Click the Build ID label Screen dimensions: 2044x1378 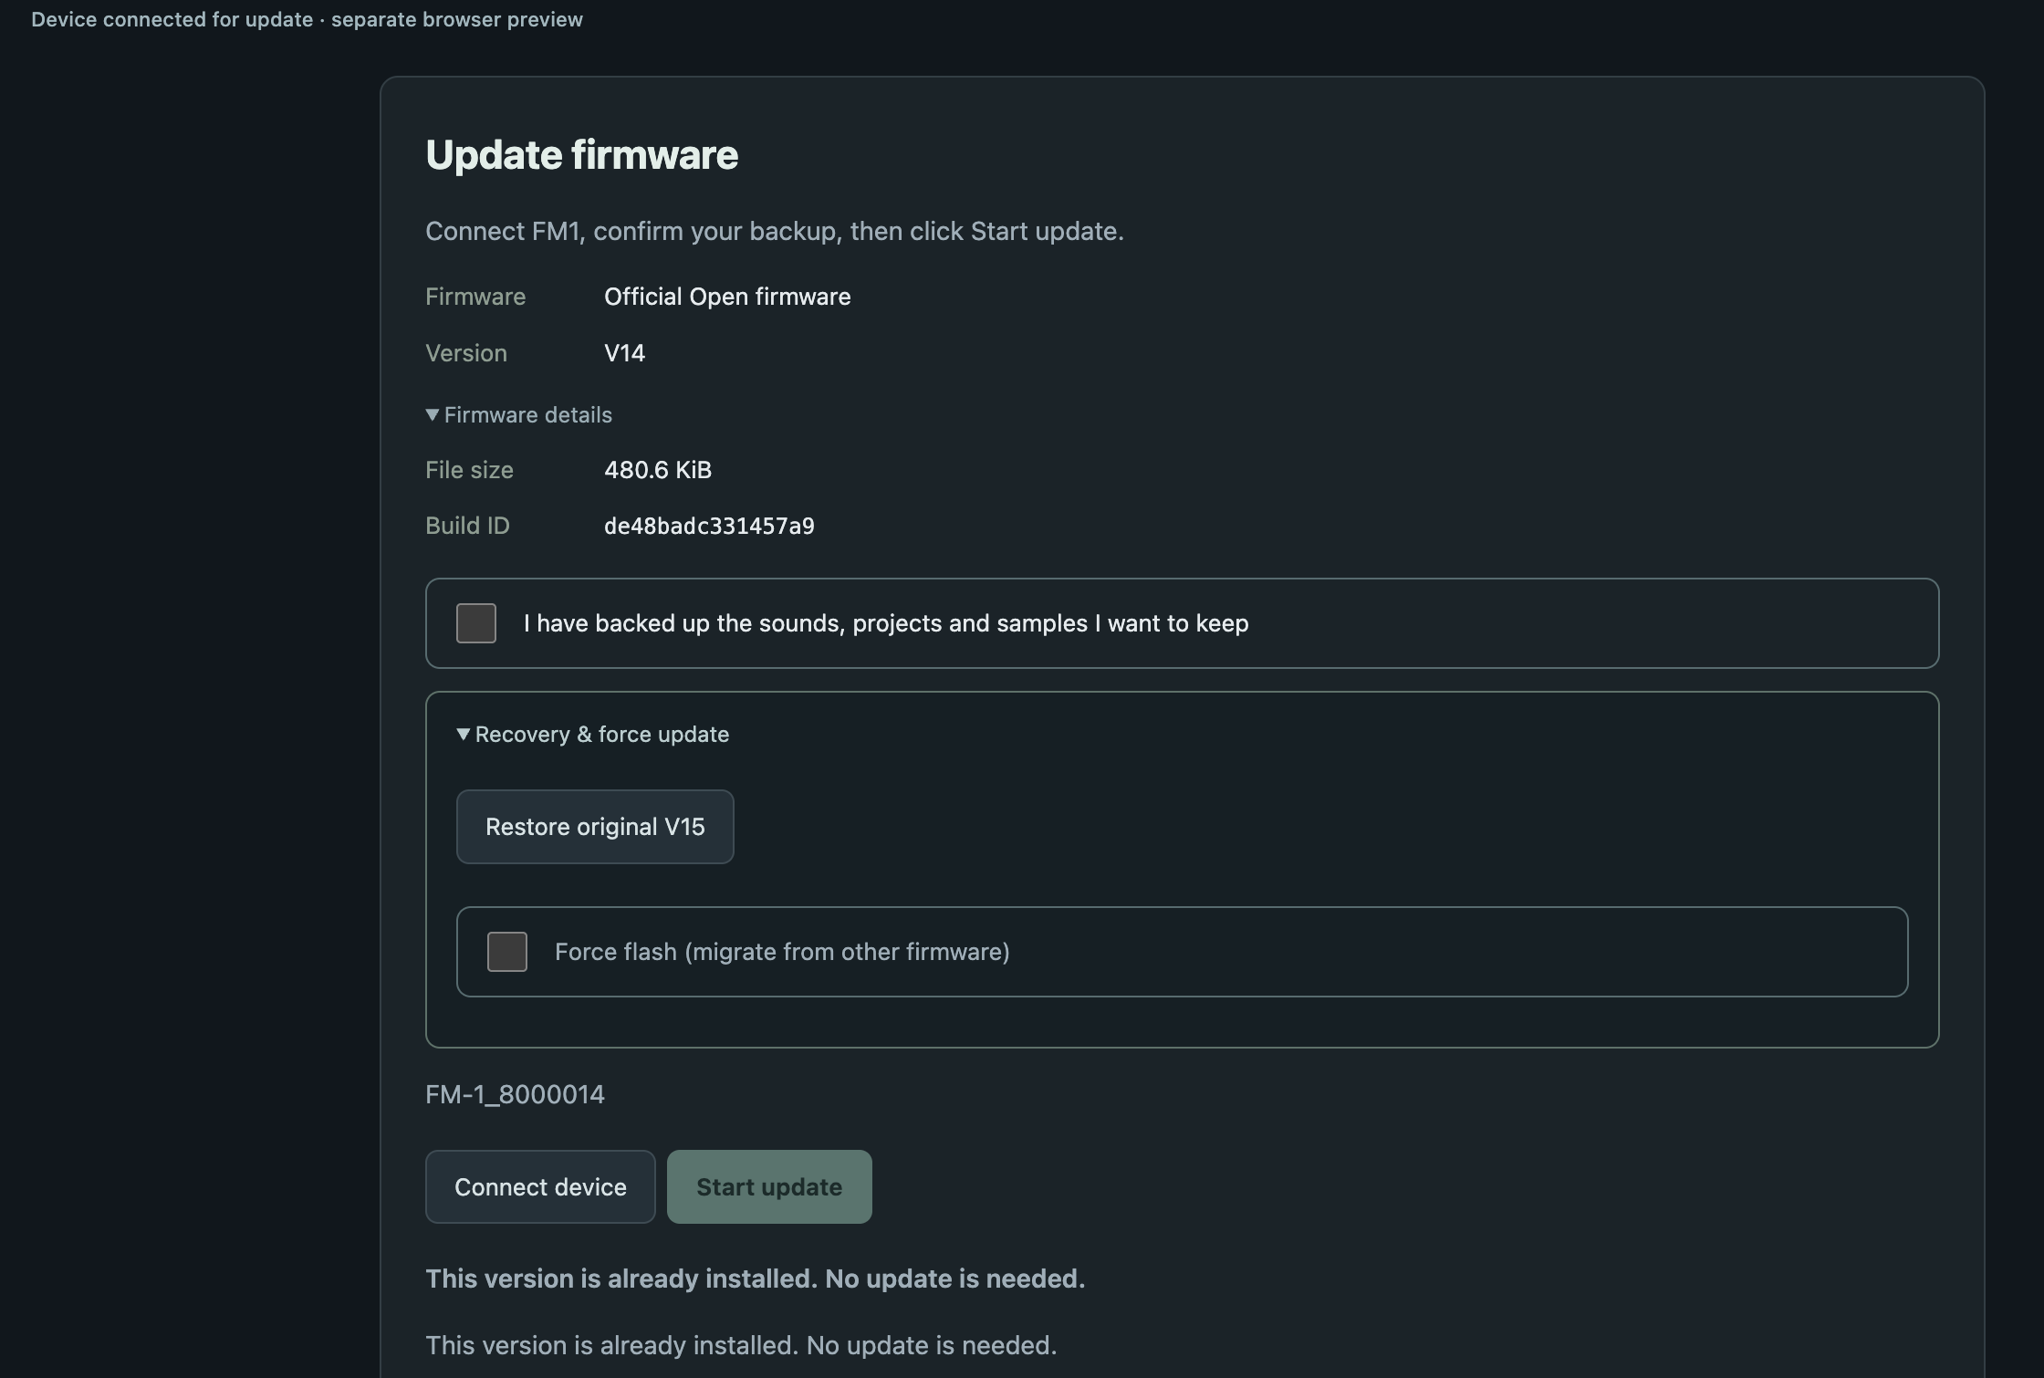[x=467, y=526]
